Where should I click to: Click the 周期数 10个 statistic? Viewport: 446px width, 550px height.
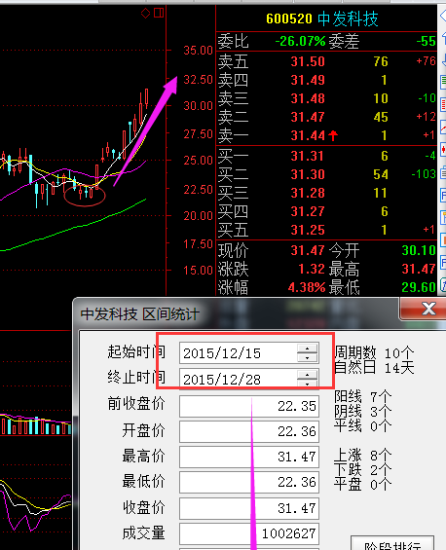coord(374,352)
